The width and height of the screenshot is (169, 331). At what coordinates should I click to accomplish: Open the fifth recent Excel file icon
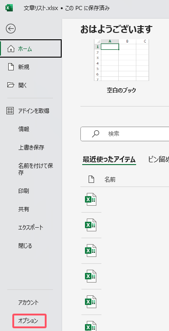pyautogui.click(x=91, y=302)
